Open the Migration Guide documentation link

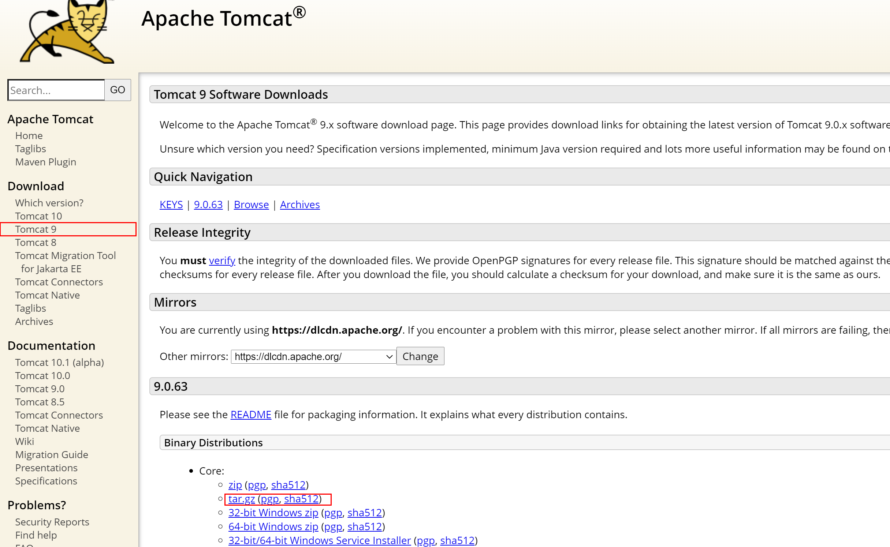click(52, 455)
